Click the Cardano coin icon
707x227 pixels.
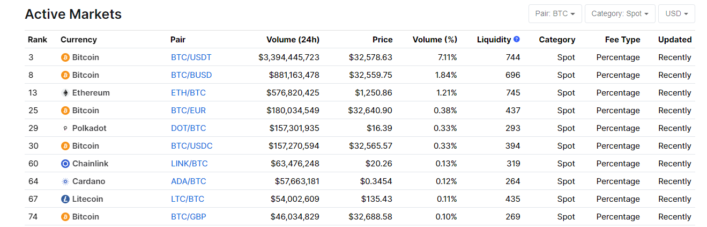(65, 181)
